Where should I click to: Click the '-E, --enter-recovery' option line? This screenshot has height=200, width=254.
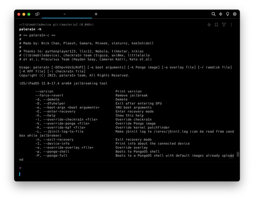(55, 111)
